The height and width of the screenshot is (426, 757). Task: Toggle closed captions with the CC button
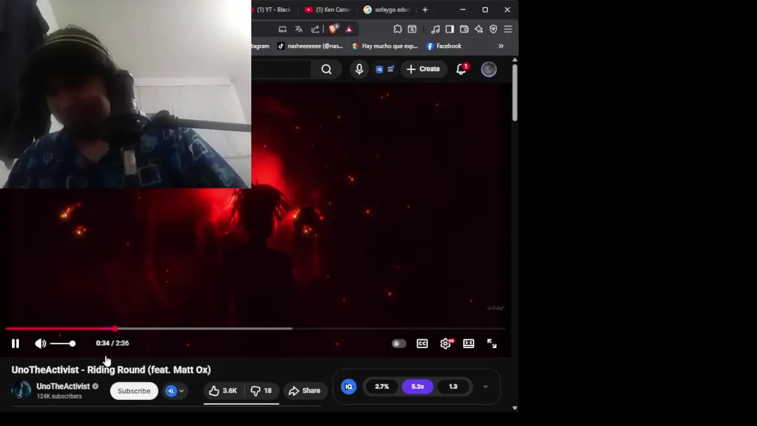[x=422, y=344]
